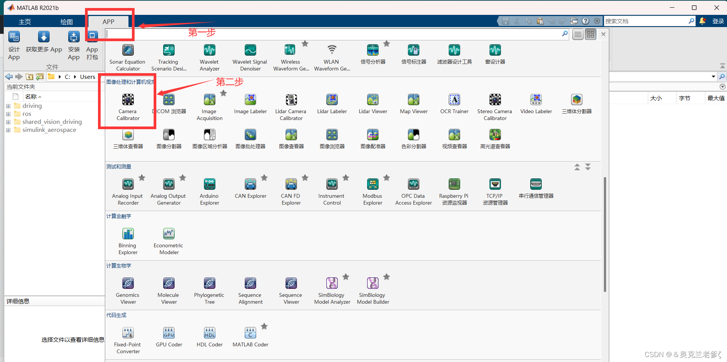Launch the Video Labeler app
The height and width of the screenshot is (362, 727).
[536, 104]
